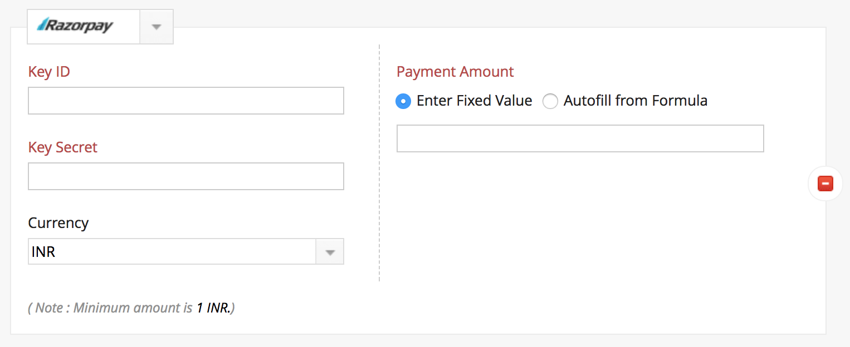Click the Razorpay logo
This screenshot has width=850, height=347.
point(75,26)
